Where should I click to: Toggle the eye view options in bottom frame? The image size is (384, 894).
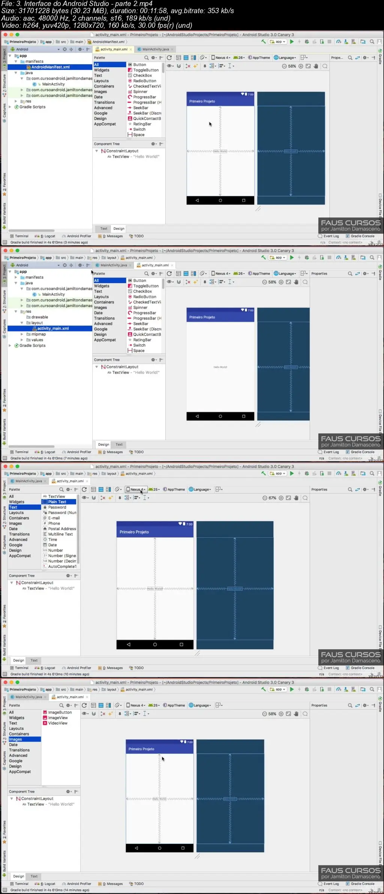tap(85, 714)
